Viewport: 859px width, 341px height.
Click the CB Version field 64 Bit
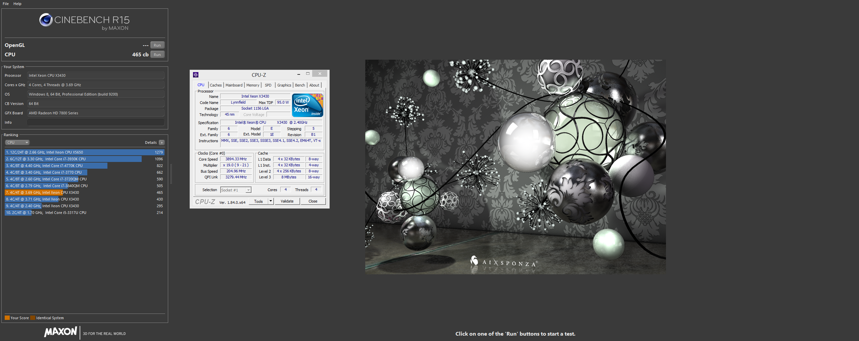[96, 104]
